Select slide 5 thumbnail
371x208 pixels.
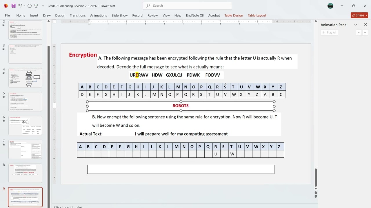point(25,102)
